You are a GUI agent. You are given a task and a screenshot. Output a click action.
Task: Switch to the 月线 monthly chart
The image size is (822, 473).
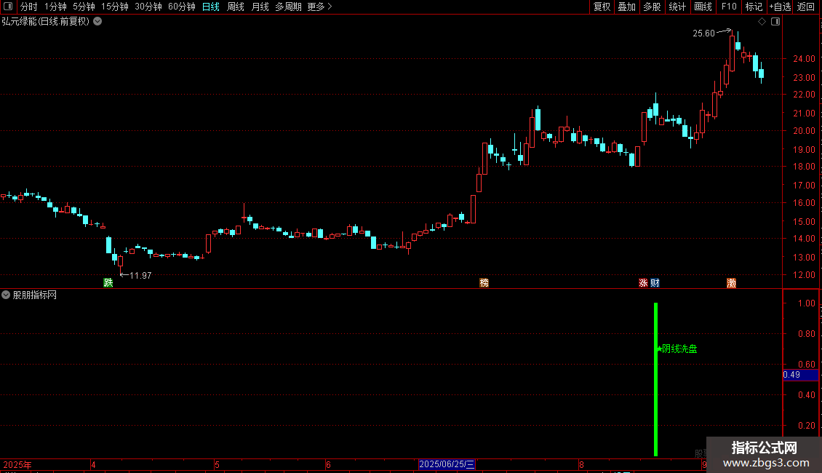point(260,7)
